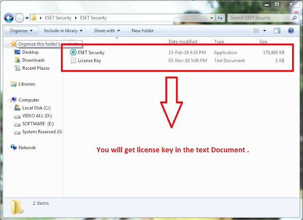
Task: Click the VIDEO ALL (D:) drive icon
Action: point(17,117)
